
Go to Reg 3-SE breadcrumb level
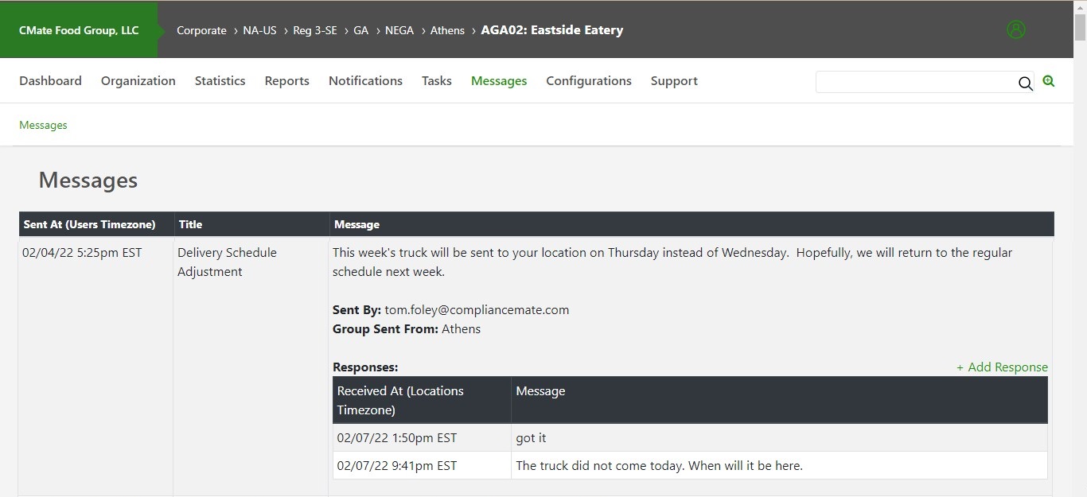click(314, 30)
